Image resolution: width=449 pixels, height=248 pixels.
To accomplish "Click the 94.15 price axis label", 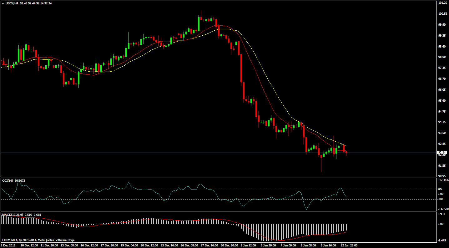I will tap(442, 122).
